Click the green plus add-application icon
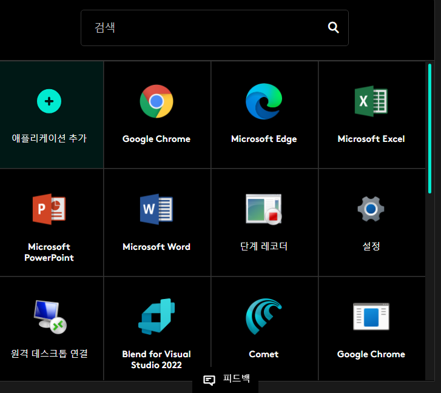The height and width of the screenshot is (393, 441). [49, 101]
